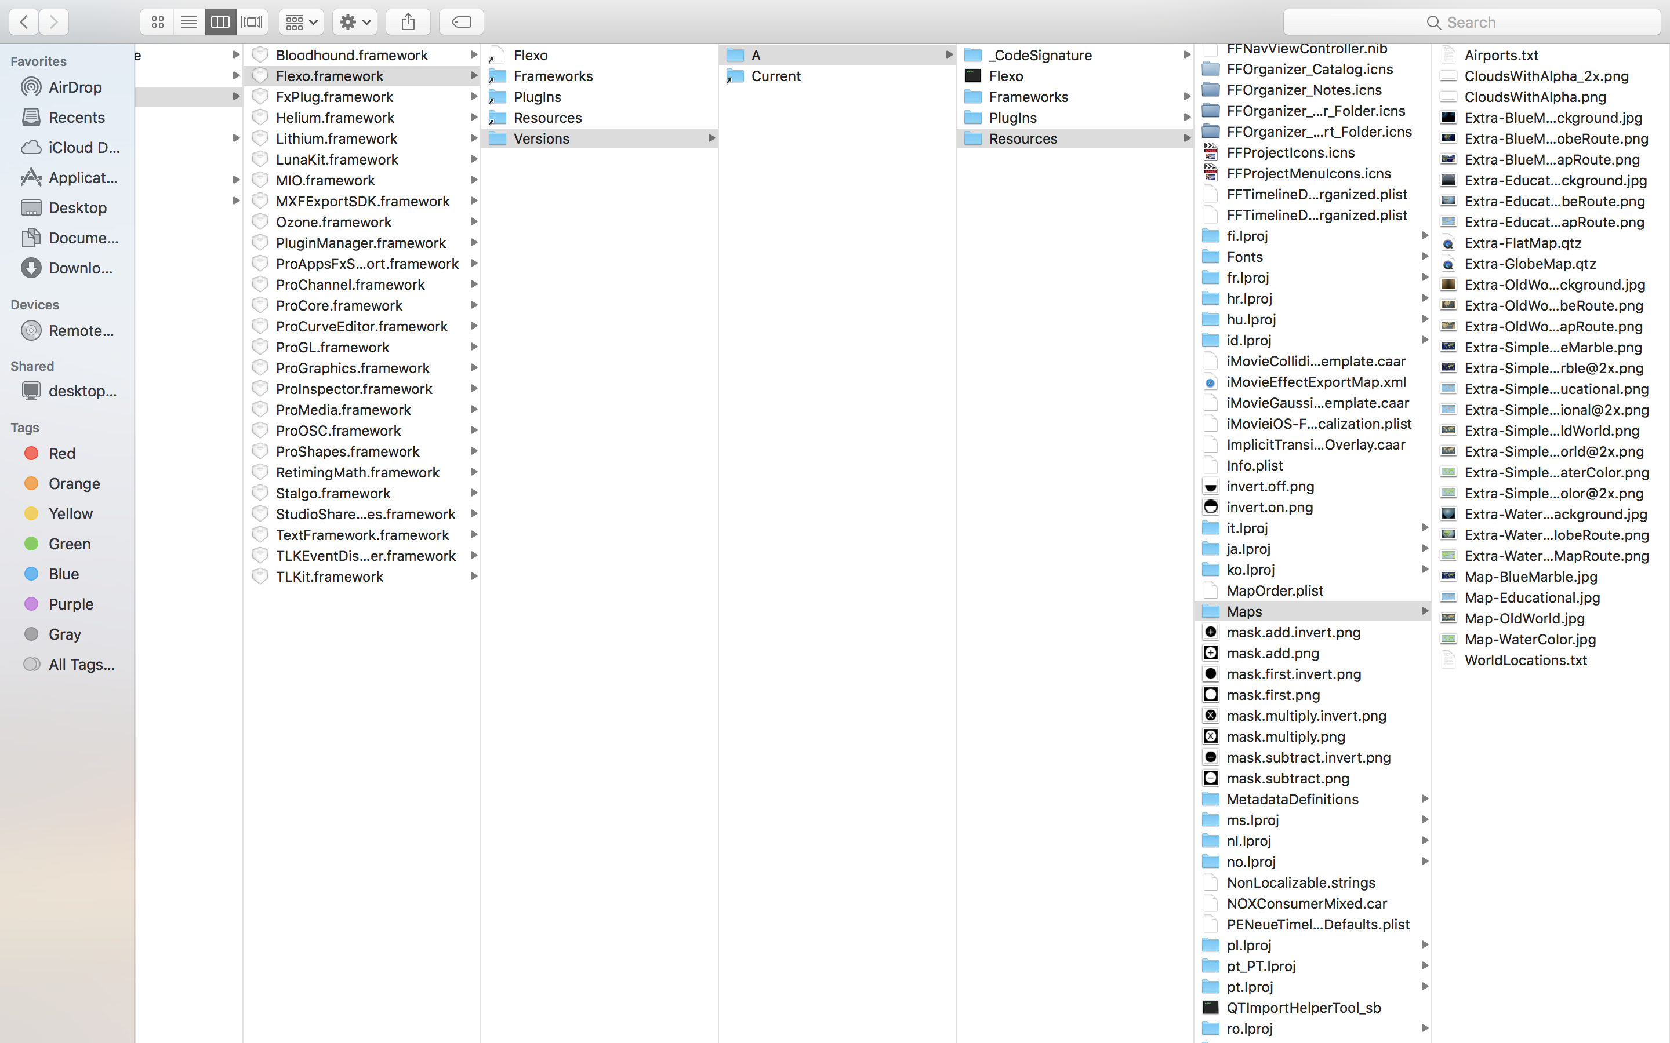1670x1043 pixels.
Task: Switch to list view in toolbar
Action: pyautogui.click(x=188, y=22)
